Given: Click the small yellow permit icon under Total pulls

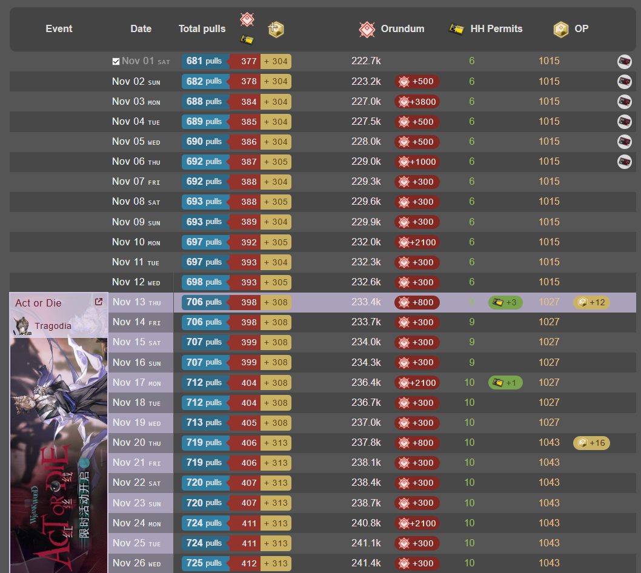Looking at the screenshot, I should point(247,39).
